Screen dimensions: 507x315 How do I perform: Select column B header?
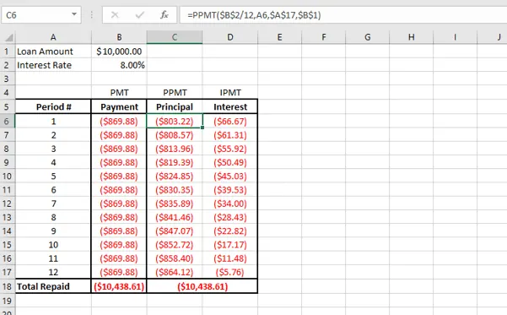tap(119, 37)
